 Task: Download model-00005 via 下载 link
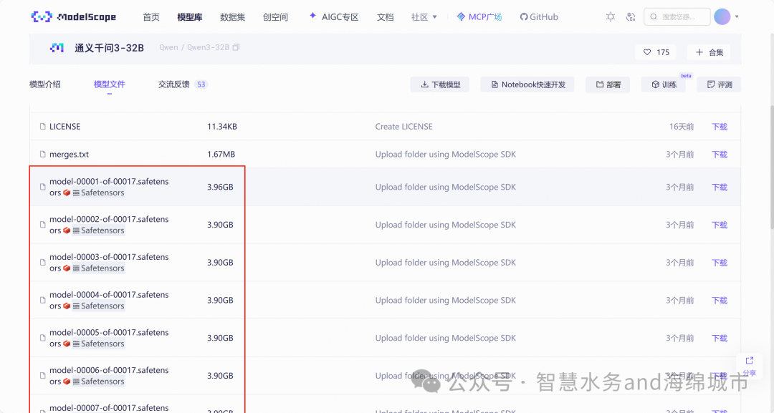tap(720, 338)
